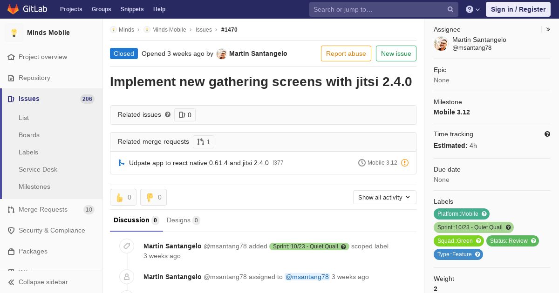559x293 pixels.
Task: Click the Minds group avatar in breadcrumb
Action: click(113, 29)
